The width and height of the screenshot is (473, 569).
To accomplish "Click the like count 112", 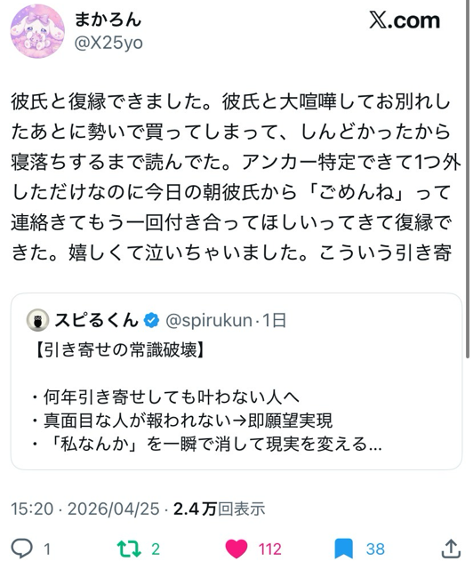I will (269, 549).
